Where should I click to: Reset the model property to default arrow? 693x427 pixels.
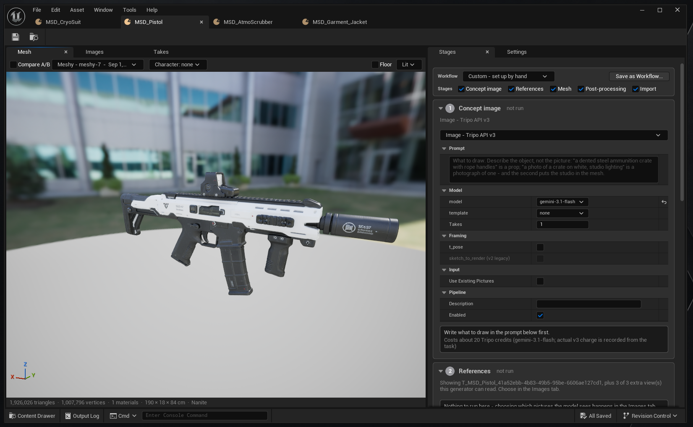[664, 202]
